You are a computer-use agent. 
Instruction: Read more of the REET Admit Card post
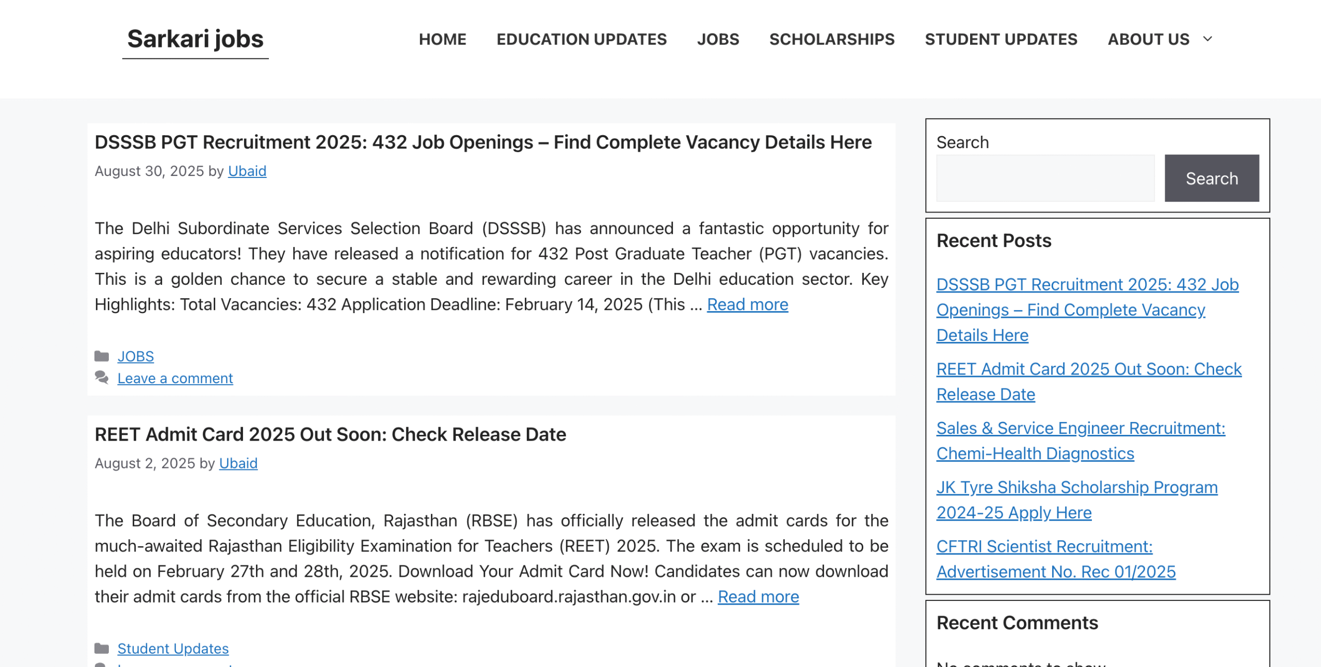(x=758, y=596)
